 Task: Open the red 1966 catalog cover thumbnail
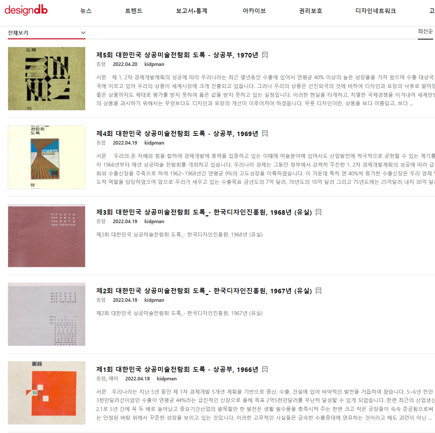click(46, 393)
